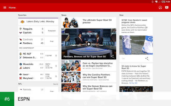Click the Iowa Hawkeyes logo

pos(20,74)
